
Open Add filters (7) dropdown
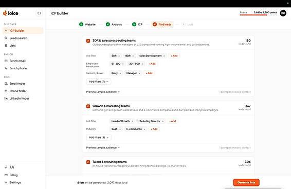coord(99,82)
